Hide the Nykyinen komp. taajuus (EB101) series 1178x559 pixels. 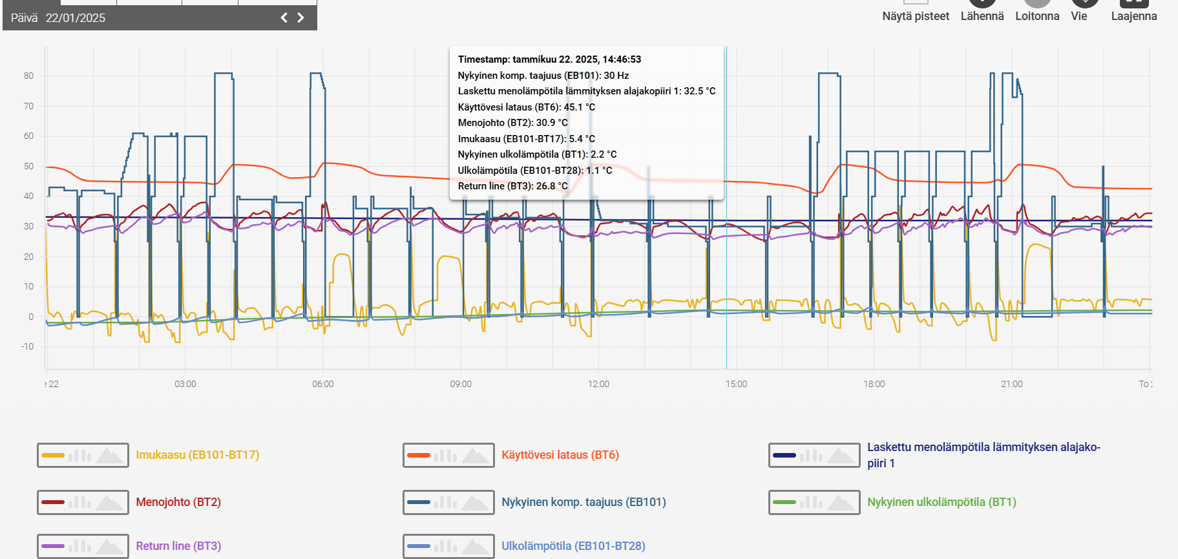click(584, 502)
